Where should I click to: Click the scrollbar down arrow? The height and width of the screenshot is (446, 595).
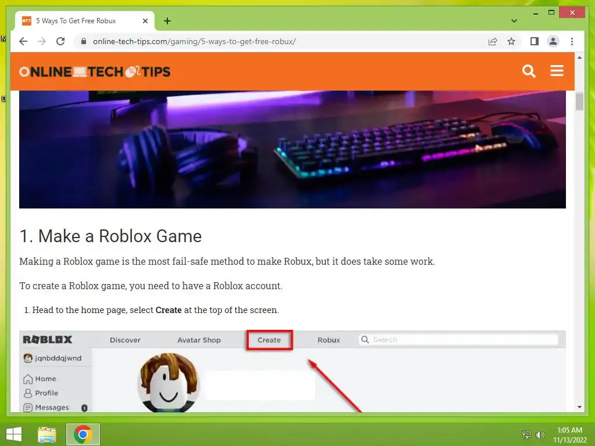pyautogui.click(x=579, y=407)
